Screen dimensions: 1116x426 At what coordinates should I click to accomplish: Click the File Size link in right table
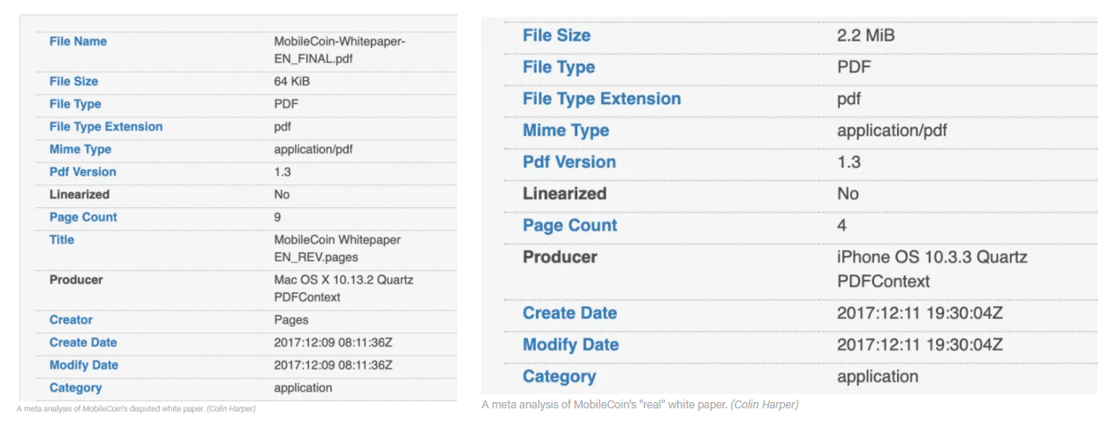[x=556, y=35]
